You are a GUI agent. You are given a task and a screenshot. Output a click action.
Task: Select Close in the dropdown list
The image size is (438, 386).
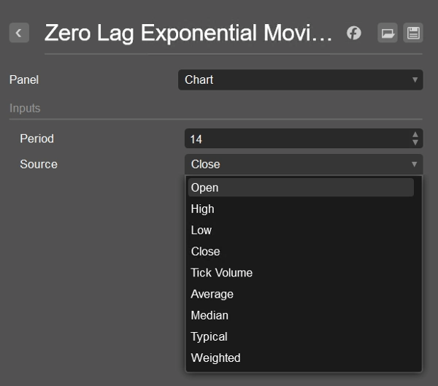(301, 252)
